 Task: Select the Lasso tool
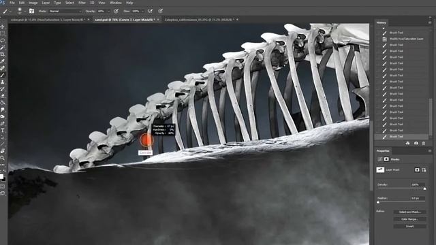point(3,40)
